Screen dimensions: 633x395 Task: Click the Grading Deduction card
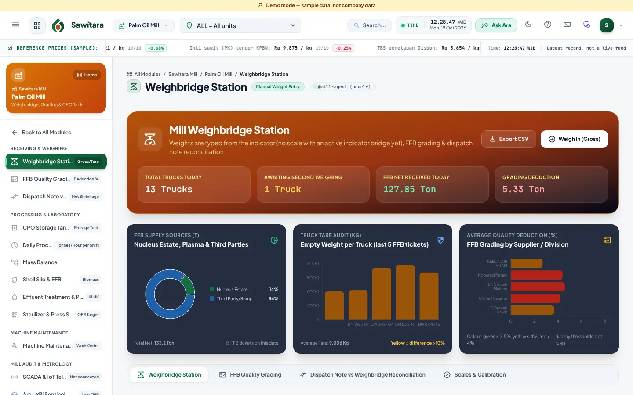(551, 184)
